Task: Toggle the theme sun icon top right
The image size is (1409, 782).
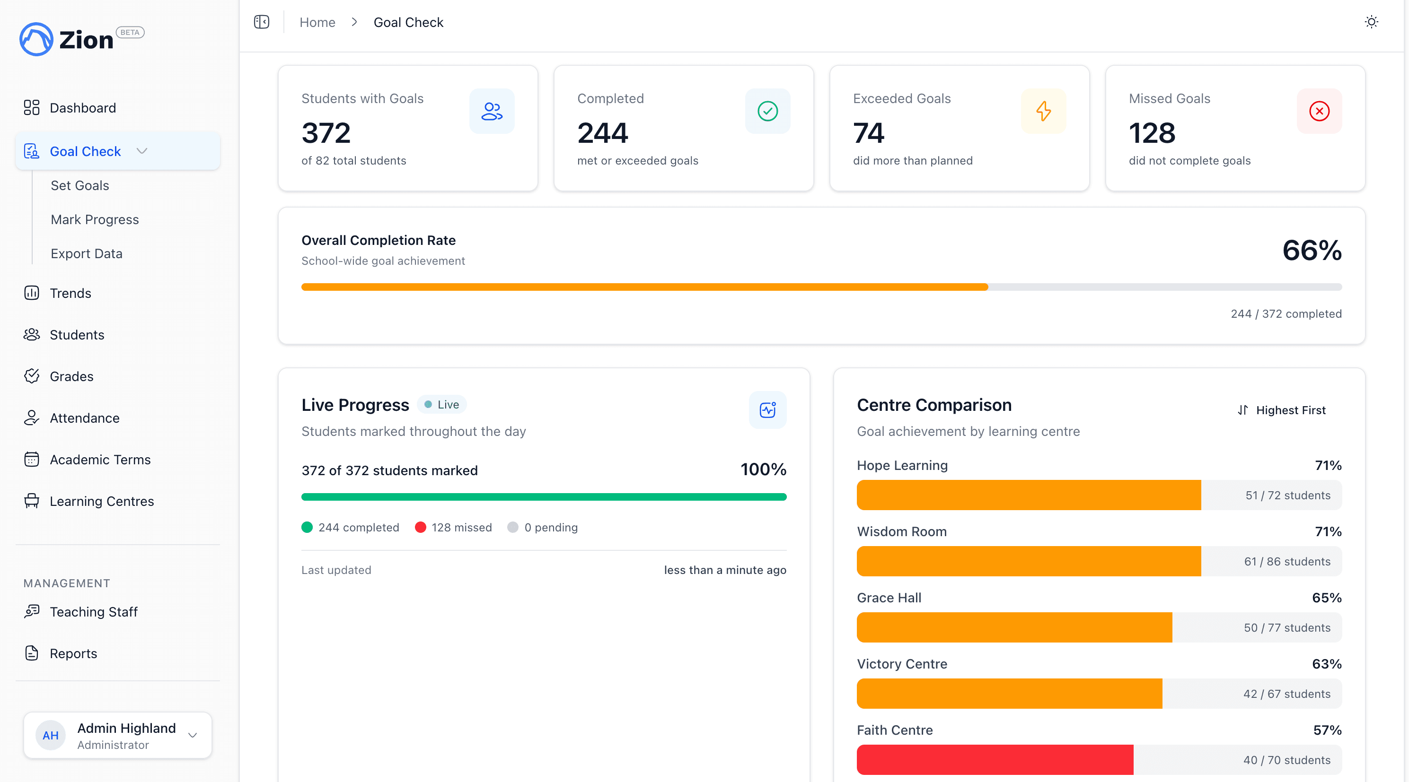Action: (x=1371, y=22)
